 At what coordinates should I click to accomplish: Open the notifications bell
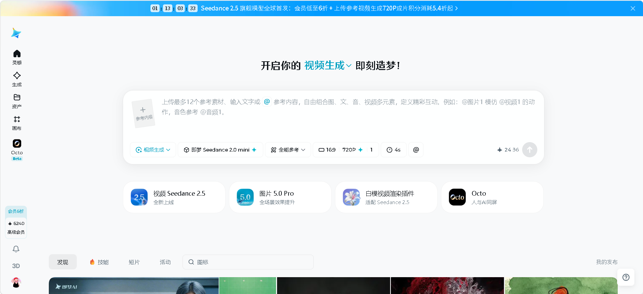[x=16, y=249]
